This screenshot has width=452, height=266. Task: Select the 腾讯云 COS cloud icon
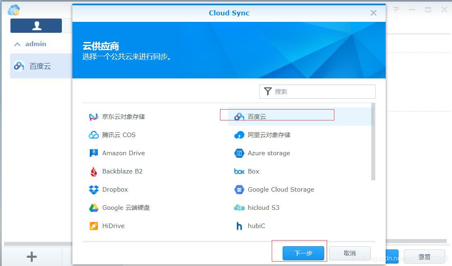[x=93, y=135]
